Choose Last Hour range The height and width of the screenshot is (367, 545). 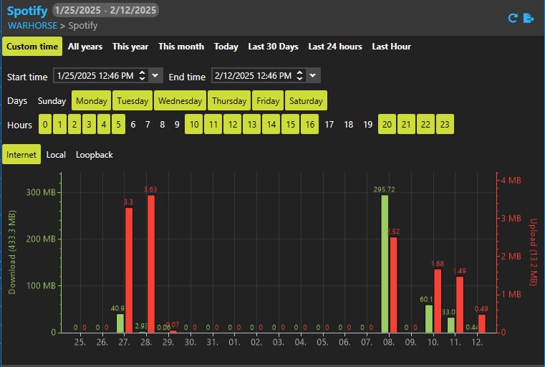pyautogui.click(x=391, y=47)
